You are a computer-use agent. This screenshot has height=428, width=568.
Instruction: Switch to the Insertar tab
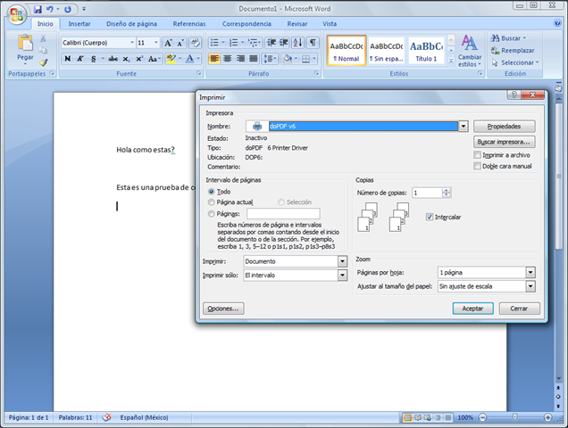79,24
